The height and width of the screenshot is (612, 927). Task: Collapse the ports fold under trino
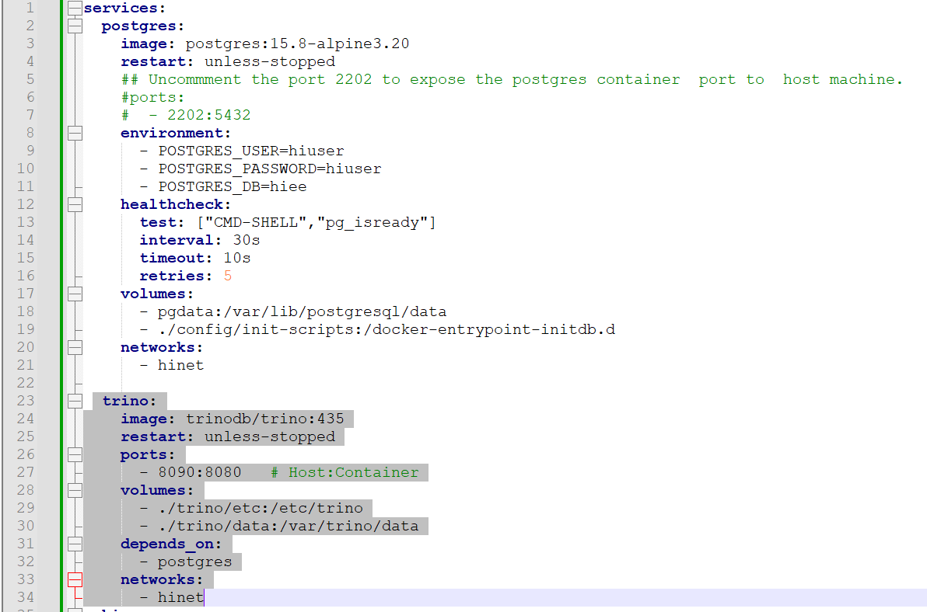tap(75, 454)
